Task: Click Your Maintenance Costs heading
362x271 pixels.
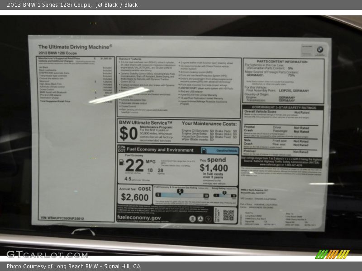Action: coord(209,124)
